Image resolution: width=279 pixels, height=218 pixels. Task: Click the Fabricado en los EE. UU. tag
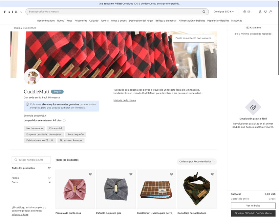click(x=40, y=140)
